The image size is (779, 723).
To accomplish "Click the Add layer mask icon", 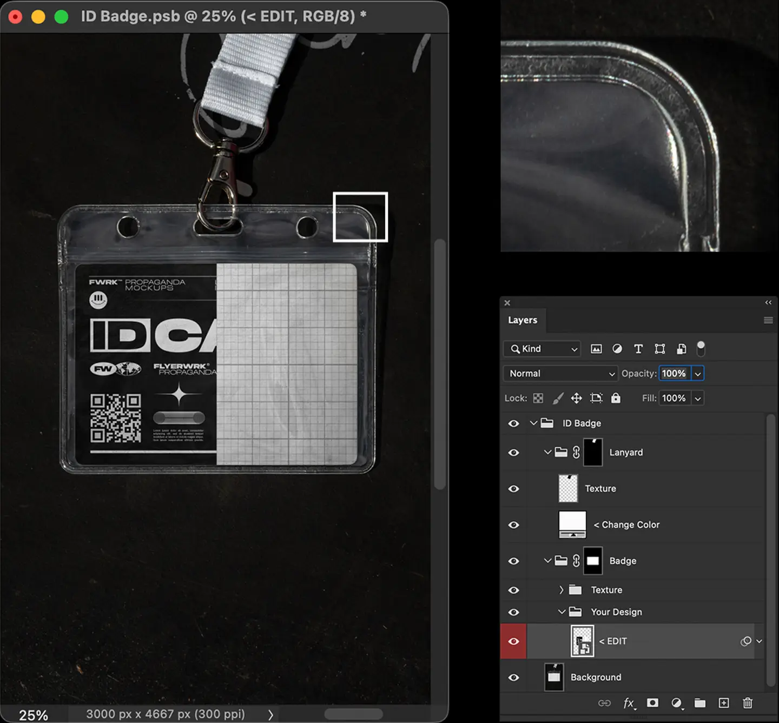I will click(x=652, y=703).
